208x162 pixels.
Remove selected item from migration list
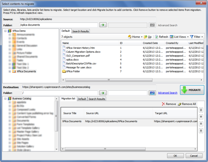[169, 104]
